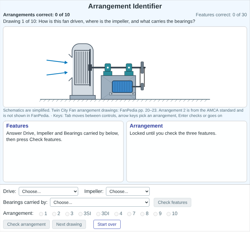Click the Arrangement Identifier title

(x=125, y=6)
